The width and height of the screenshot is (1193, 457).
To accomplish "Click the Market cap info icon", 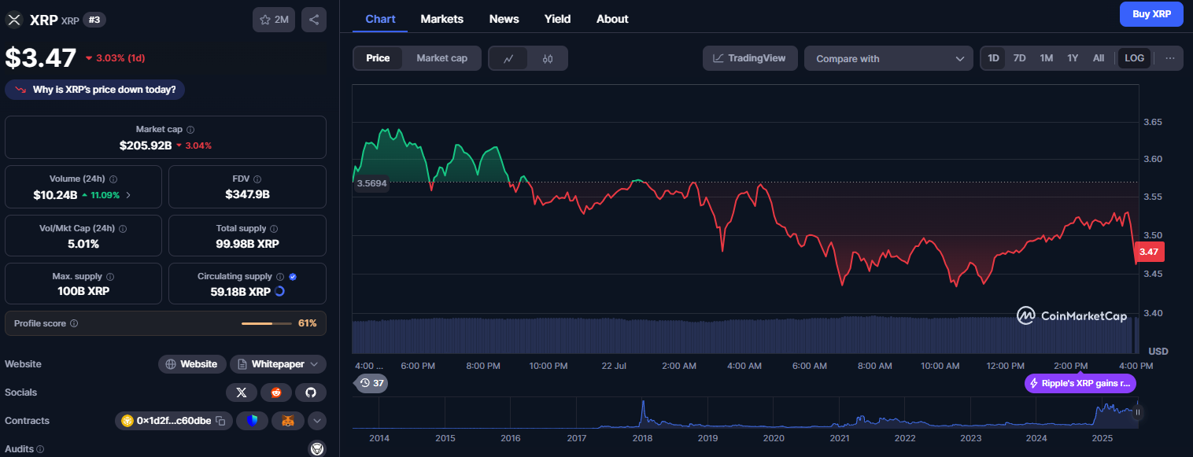I will pos(190,129).
